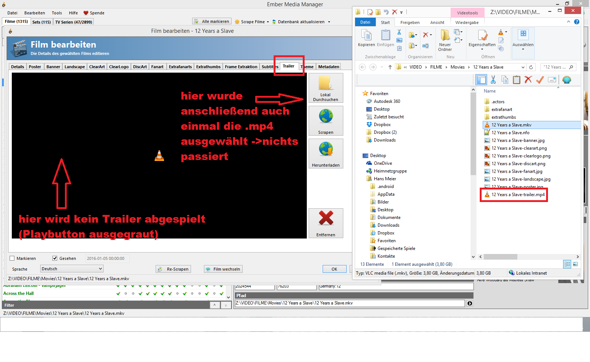Open the ribbon delete (red X) dropdown arrow
The image size is (590, 362).
[x=431, y=35]
